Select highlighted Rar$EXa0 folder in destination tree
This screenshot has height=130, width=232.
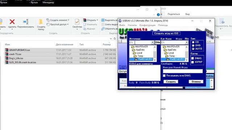point(173,59)
